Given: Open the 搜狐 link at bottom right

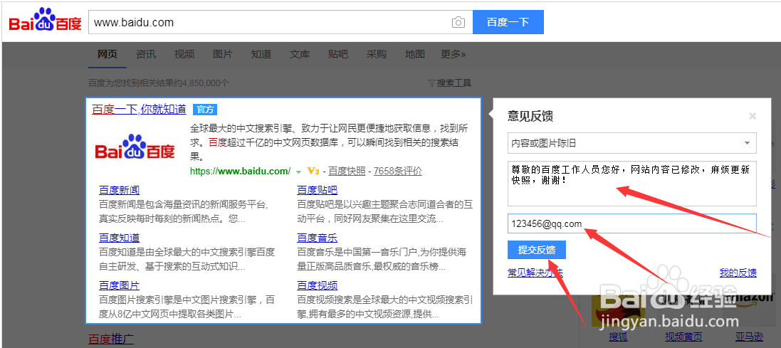Looking at the screenshot, I should pyautogui.click(x=618, y=337).
